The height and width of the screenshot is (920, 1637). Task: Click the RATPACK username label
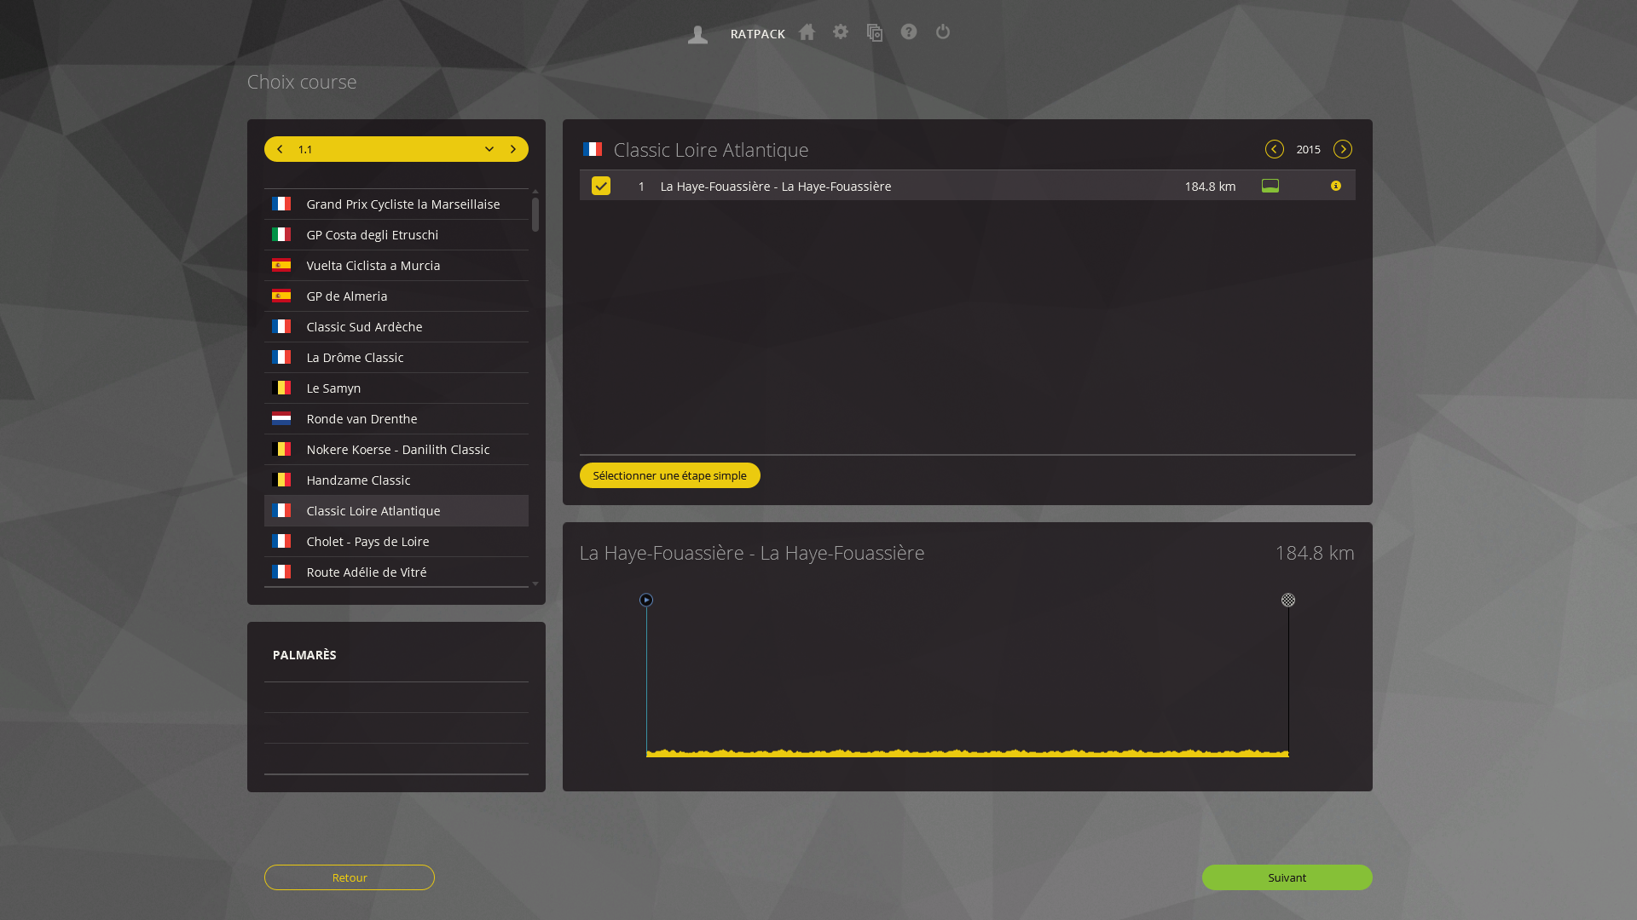pos(758,34)
